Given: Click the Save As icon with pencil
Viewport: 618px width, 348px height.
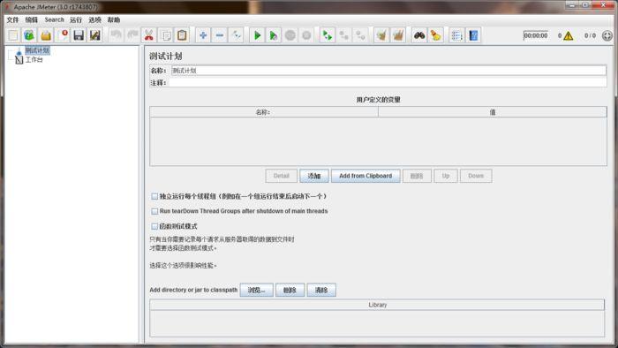Looking at the screenshot, I should [95, 35].
